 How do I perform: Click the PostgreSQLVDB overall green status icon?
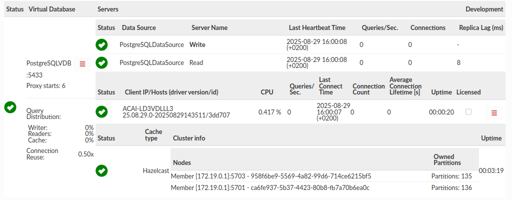point(10,107)
